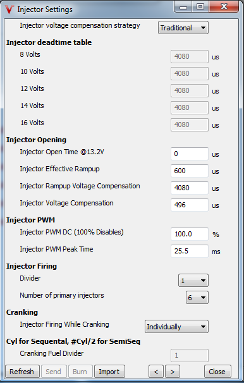Click the Cranking Fuel Divider label

tap(52, 353)
